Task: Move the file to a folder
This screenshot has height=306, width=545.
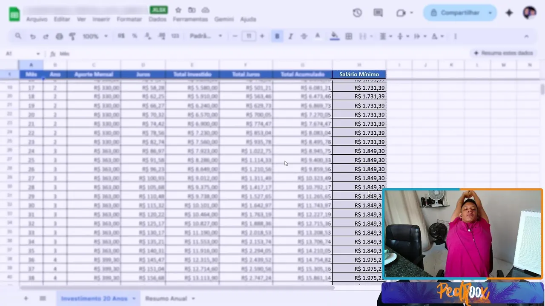Action: [x=192, y=10]
